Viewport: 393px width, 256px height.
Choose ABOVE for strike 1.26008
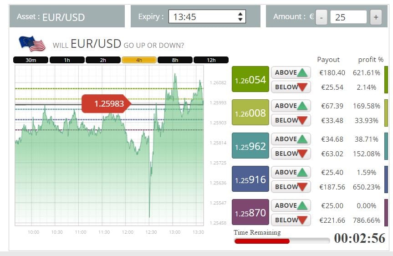tap(291, 106)
